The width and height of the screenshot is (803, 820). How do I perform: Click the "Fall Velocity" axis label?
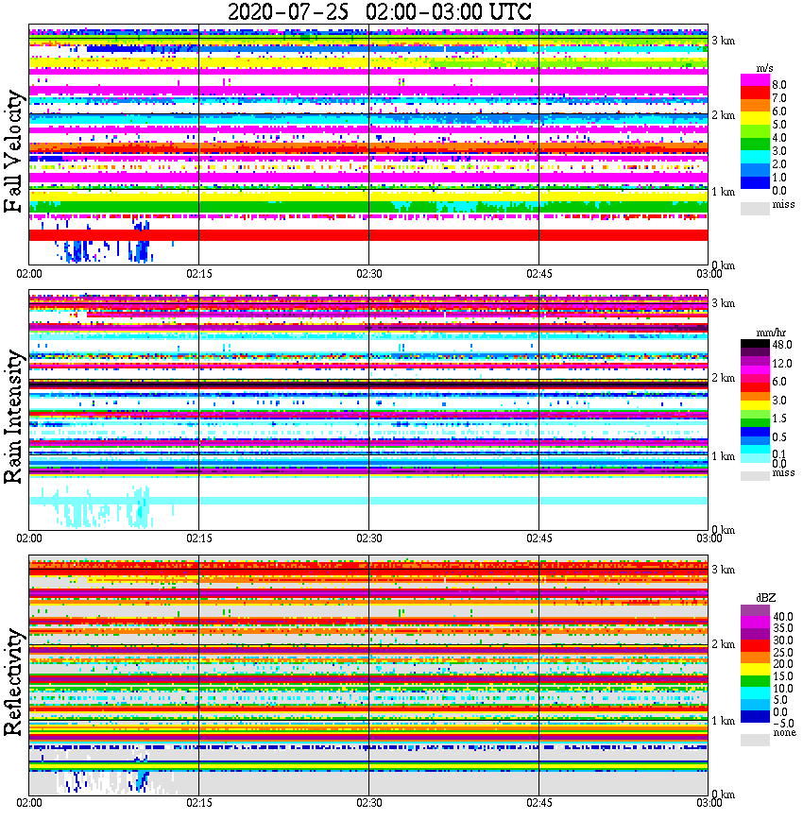[x=13, y=151]
